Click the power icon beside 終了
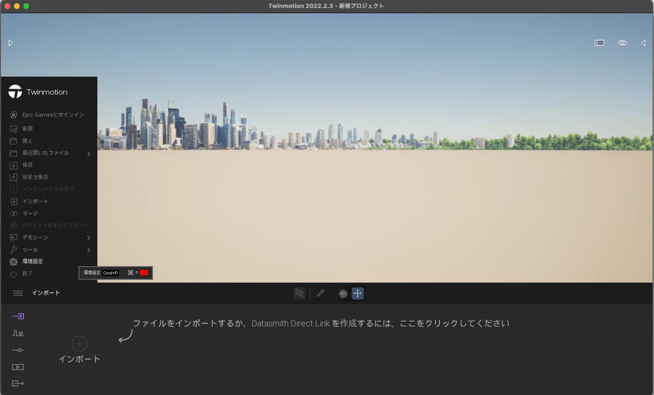Image resolution: width=654 pixels, height=395 pixels. 14,274
